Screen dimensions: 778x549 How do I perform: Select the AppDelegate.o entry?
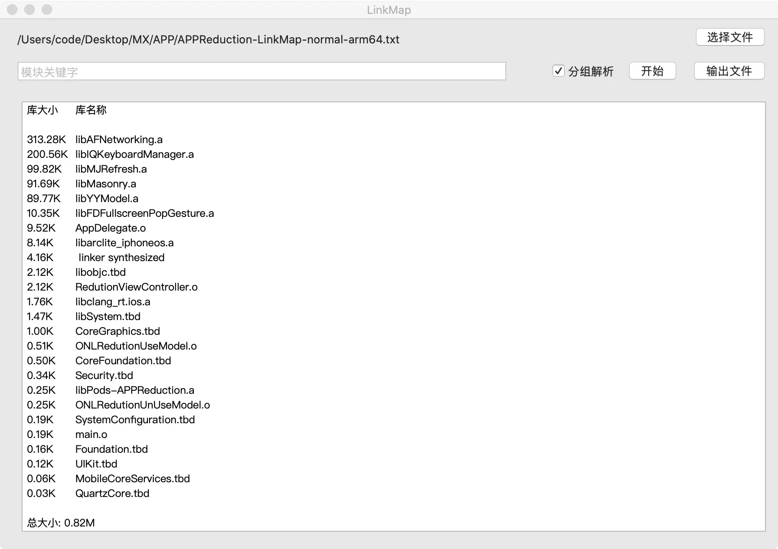click(111, 228)
